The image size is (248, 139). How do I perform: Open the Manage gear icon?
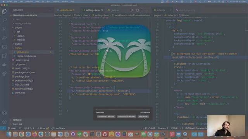pyautogui.click(x=4, y=122)
